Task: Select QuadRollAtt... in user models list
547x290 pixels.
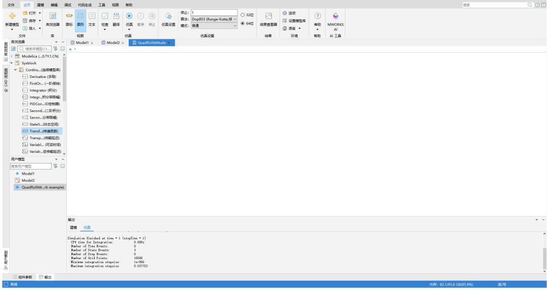Action: 40,187
